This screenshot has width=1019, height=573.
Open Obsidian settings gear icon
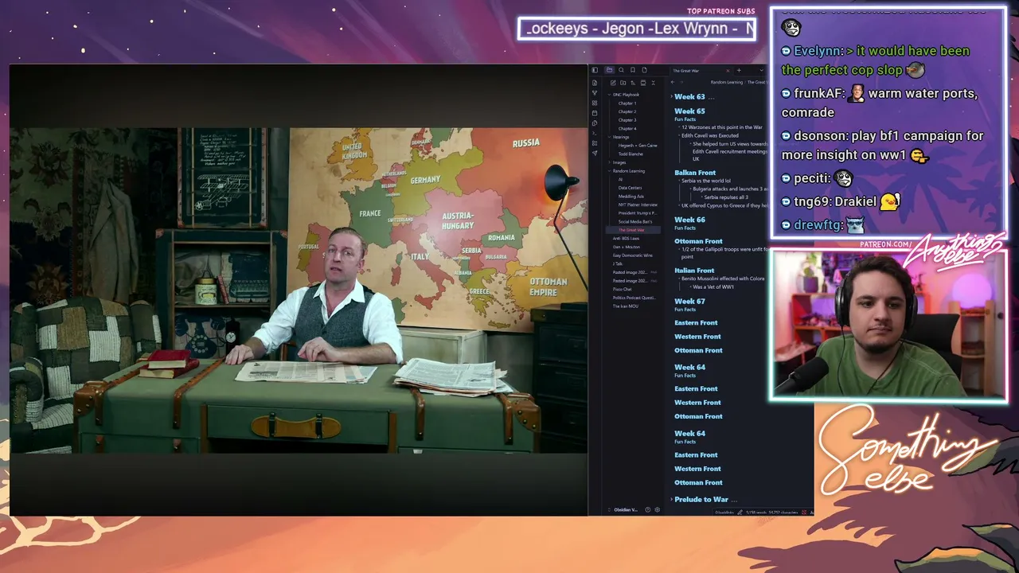click(658, 510)
